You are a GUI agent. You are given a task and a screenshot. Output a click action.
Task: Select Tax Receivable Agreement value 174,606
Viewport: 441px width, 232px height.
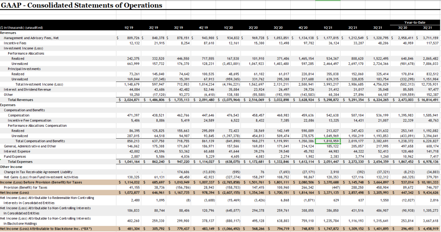(183, 172)
